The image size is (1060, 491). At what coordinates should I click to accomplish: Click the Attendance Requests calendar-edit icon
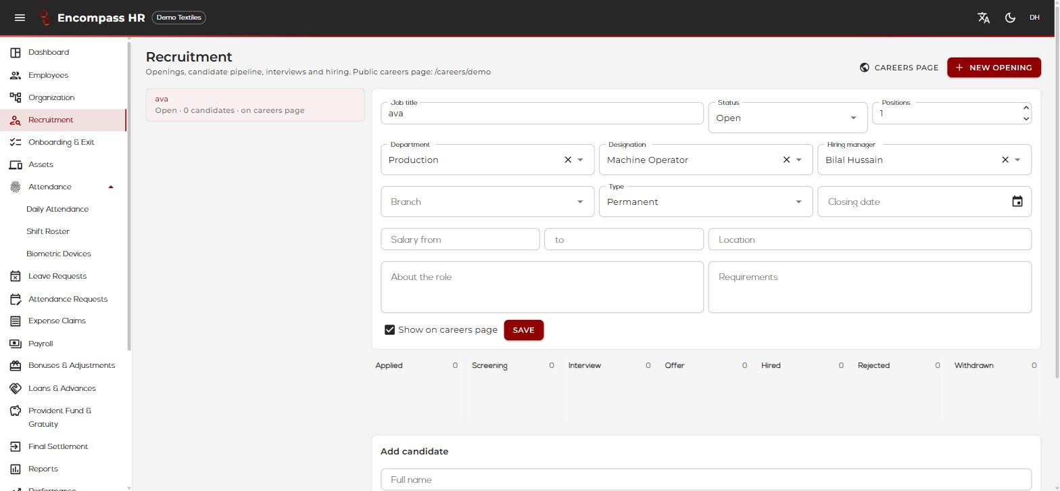pyautogui.click(x=16, y=299)
